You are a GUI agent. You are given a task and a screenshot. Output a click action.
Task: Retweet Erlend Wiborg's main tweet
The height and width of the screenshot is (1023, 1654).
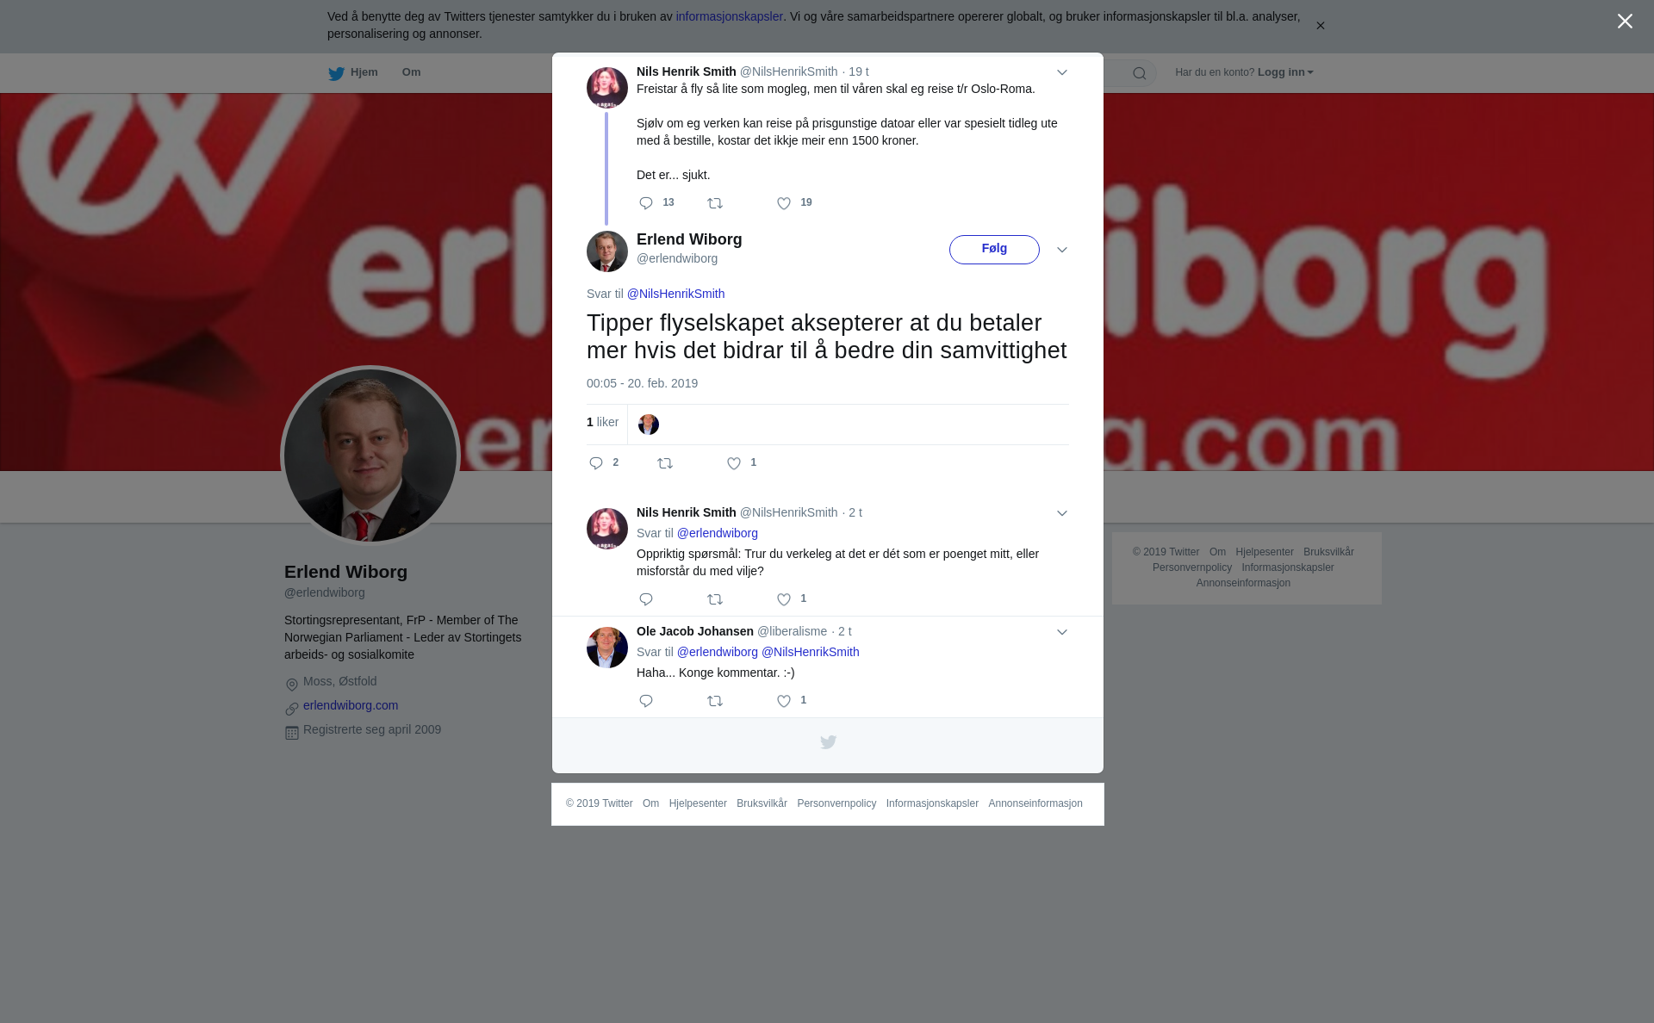[665, 463]
